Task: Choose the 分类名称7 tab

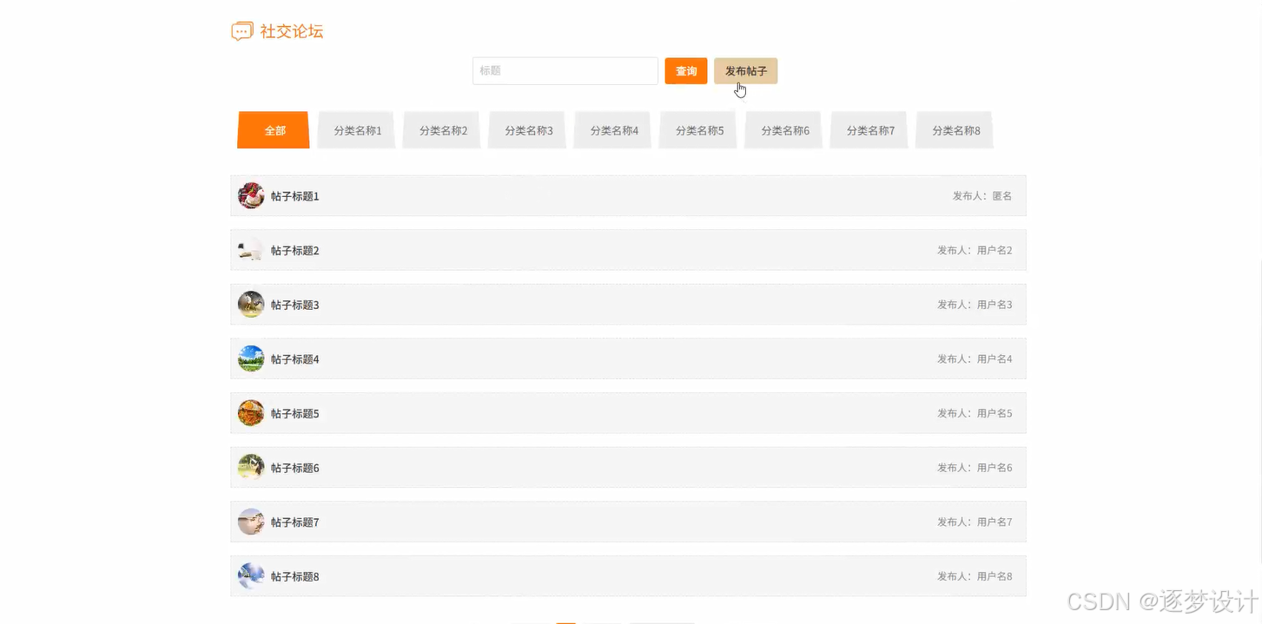Action: pos(870,130)
